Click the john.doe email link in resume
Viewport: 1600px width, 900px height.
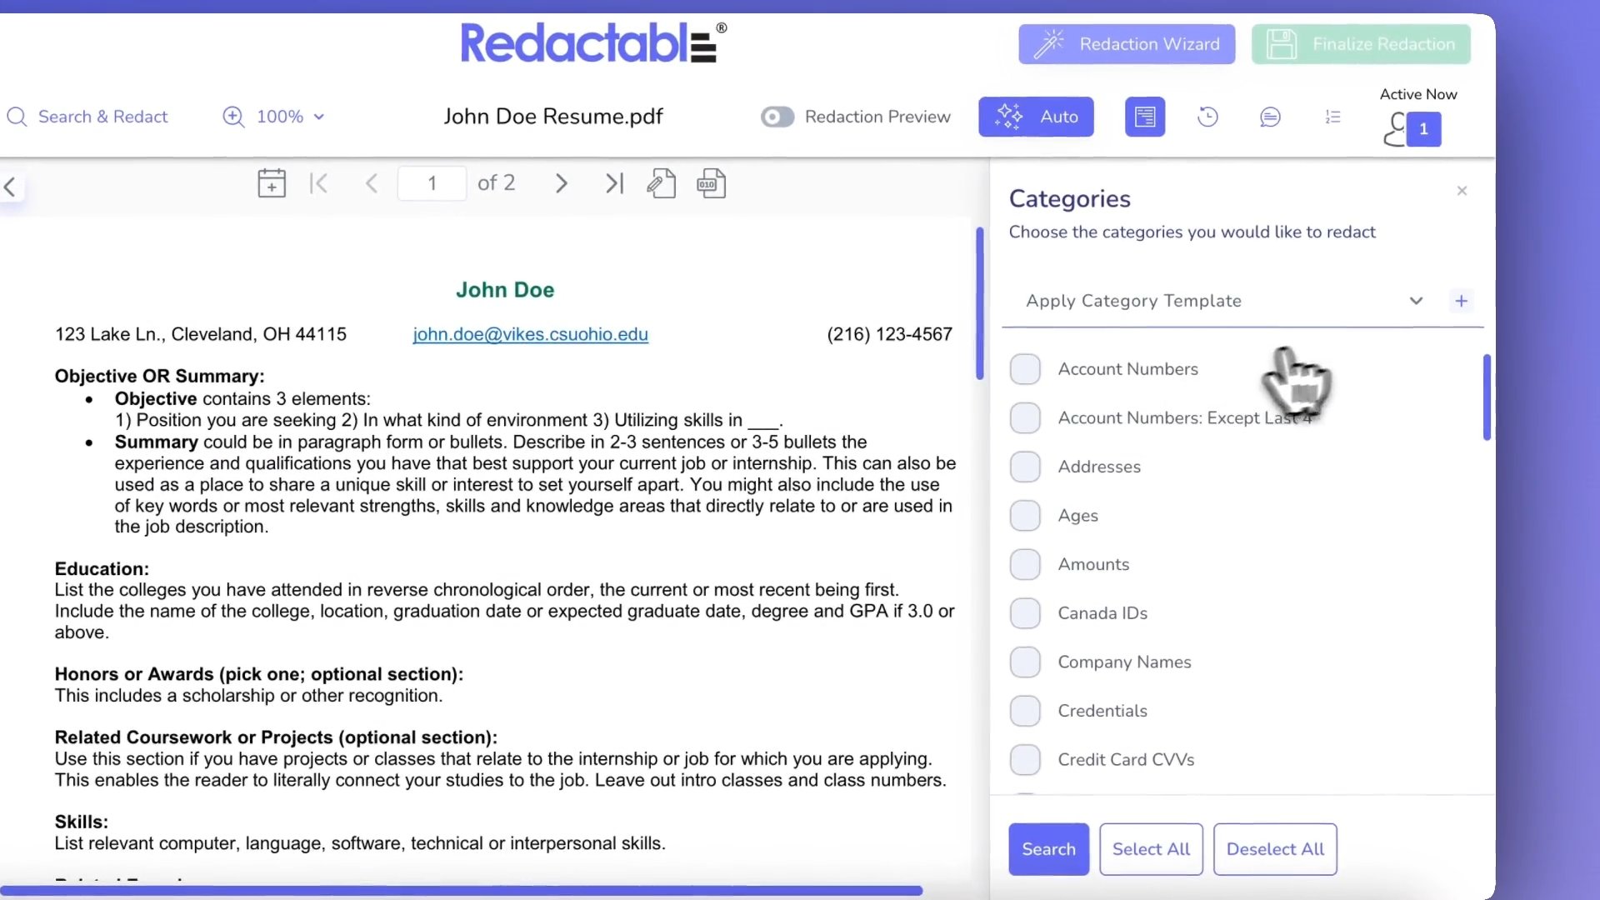point(530,334)
